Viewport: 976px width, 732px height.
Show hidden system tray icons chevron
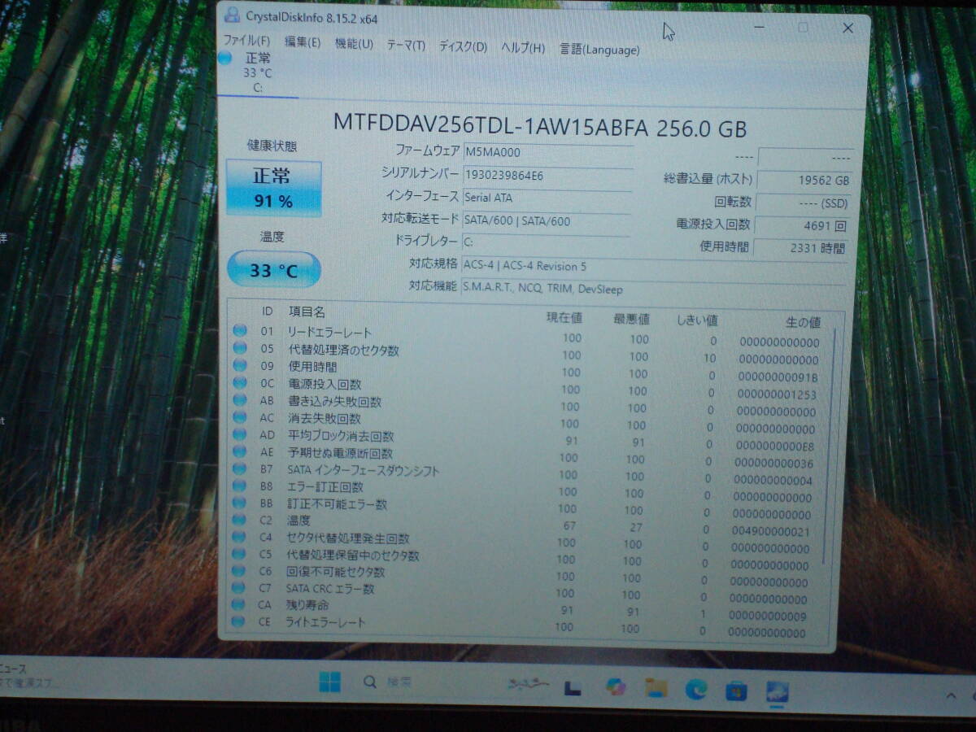pos(951,695)
